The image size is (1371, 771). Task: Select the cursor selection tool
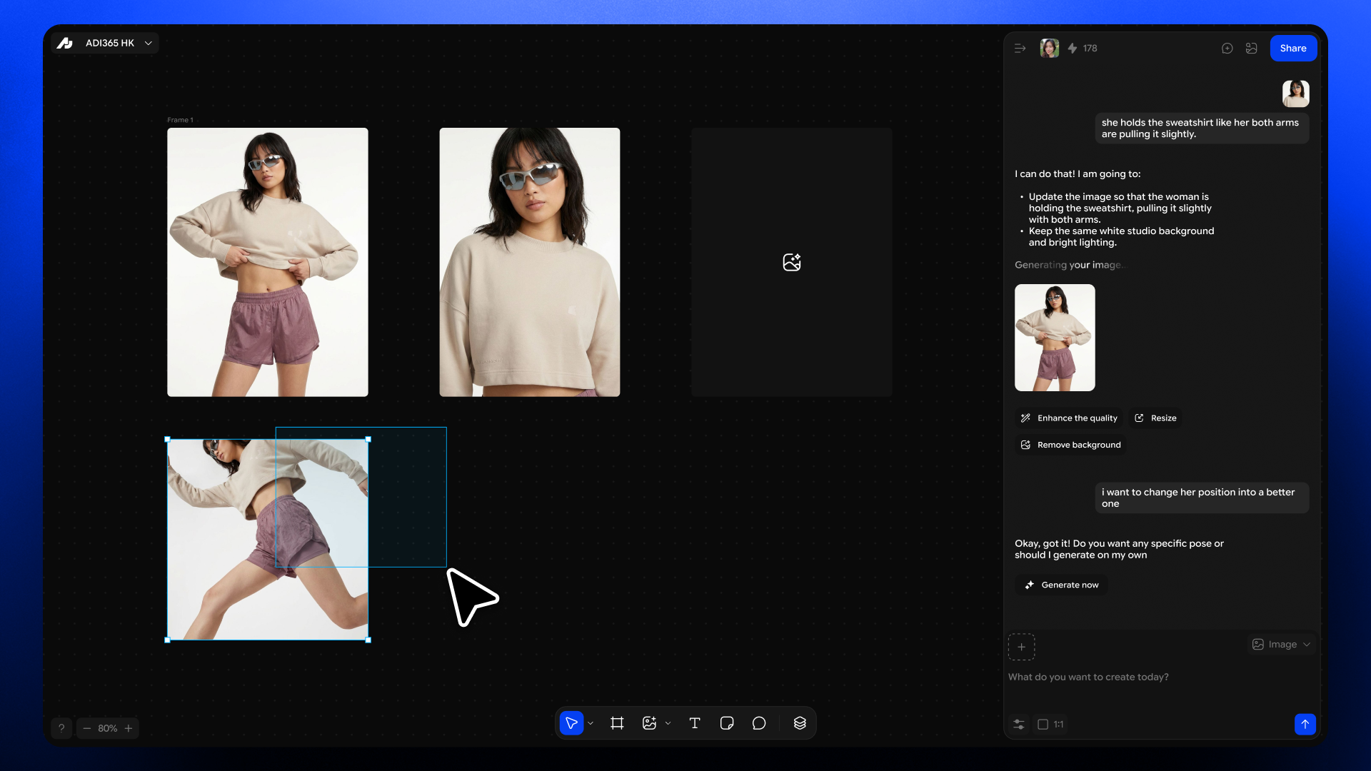571,722
